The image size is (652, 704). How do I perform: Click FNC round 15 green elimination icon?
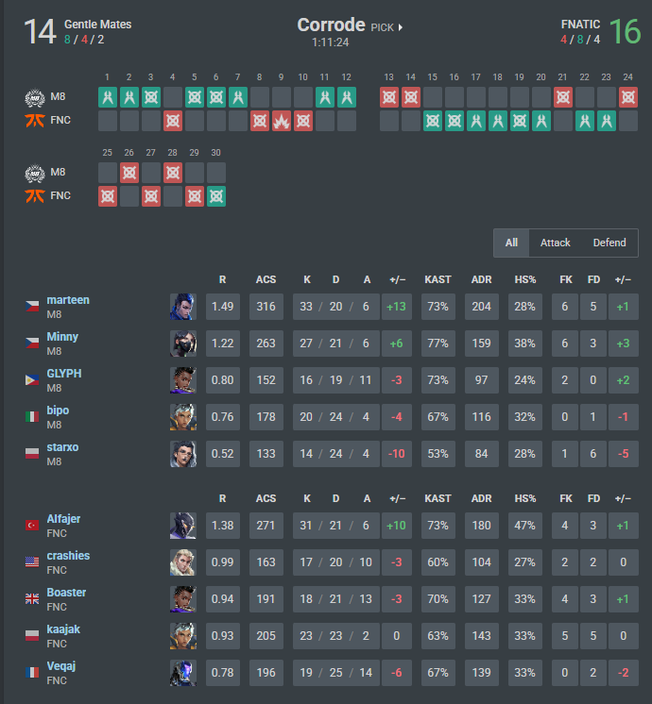tap(433, 121)
